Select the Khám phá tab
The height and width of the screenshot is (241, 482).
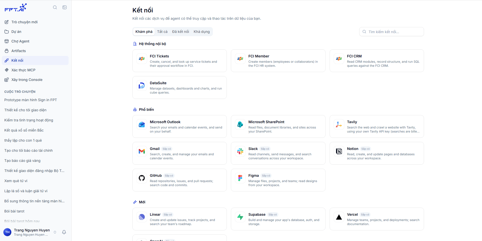tap(144, 32)
